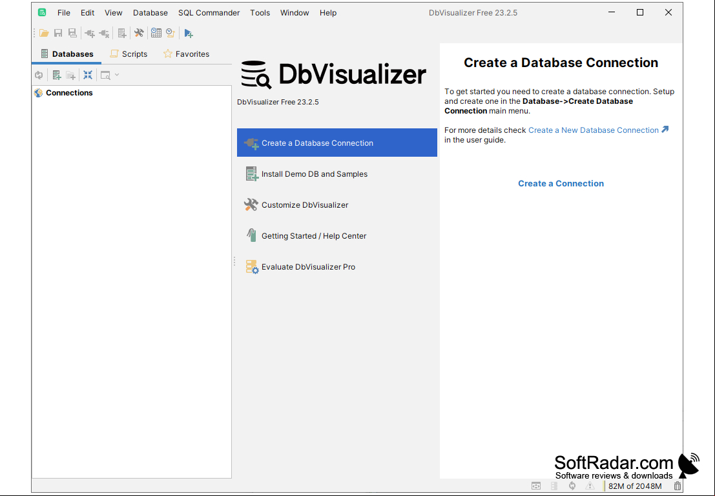Click the database stack icon in status bar
This screenshot has width=715, height=496.
[x=554, y=486]
